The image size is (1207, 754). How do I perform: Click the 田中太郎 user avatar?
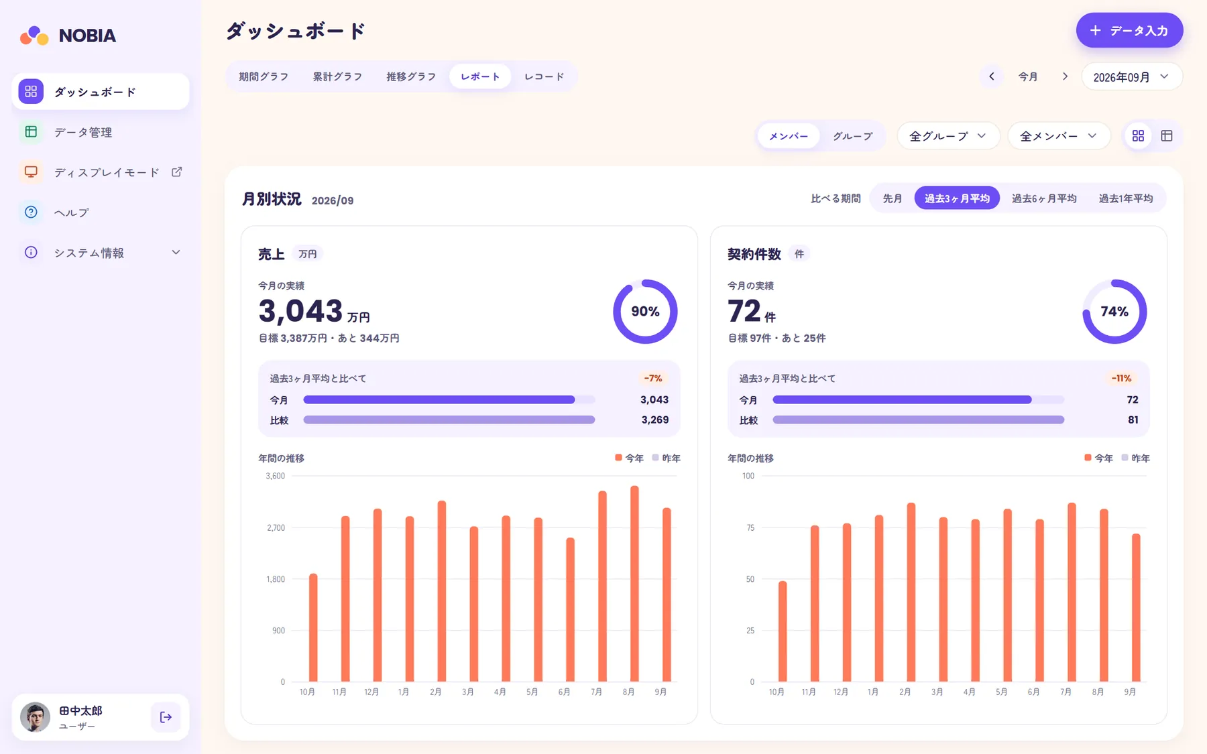pyautogui.click(x=35, y=717)
